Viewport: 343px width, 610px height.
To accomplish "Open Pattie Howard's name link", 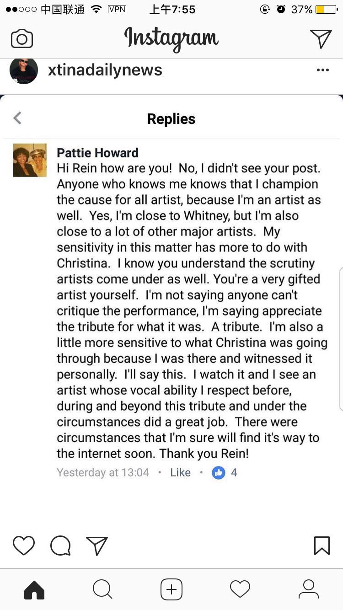I will [x=97, y=152].
